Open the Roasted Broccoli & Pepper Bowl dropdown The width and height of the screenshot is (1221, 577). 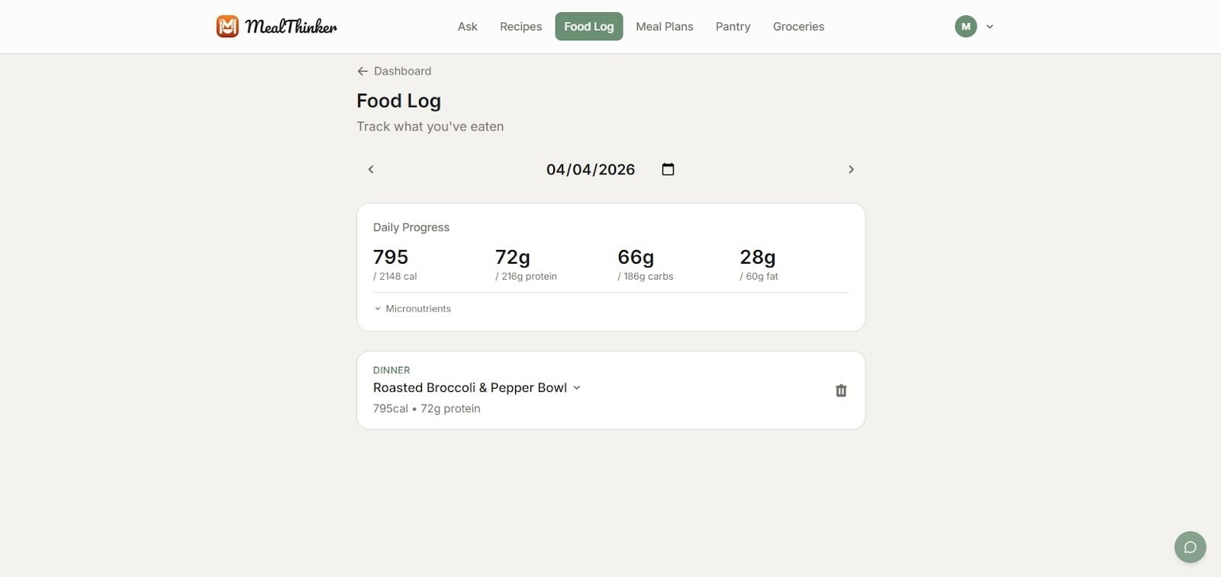(577, 388)
